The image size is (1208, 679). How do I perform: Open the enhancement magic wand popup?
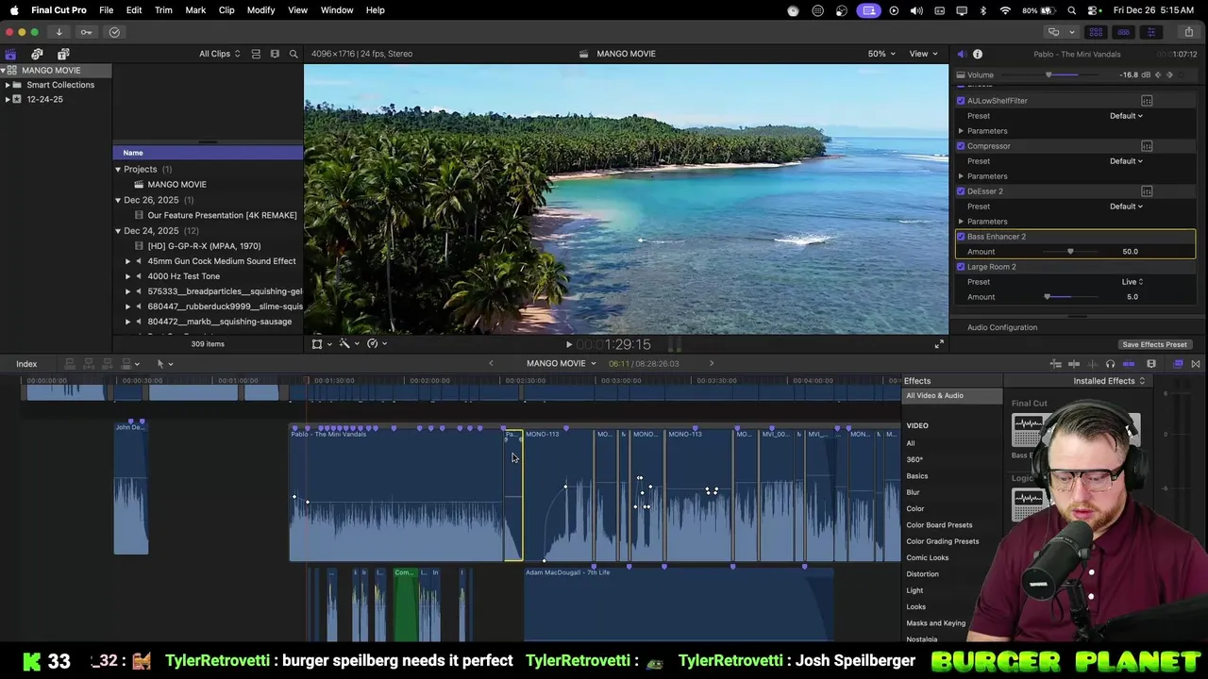(x=347, y=344)
